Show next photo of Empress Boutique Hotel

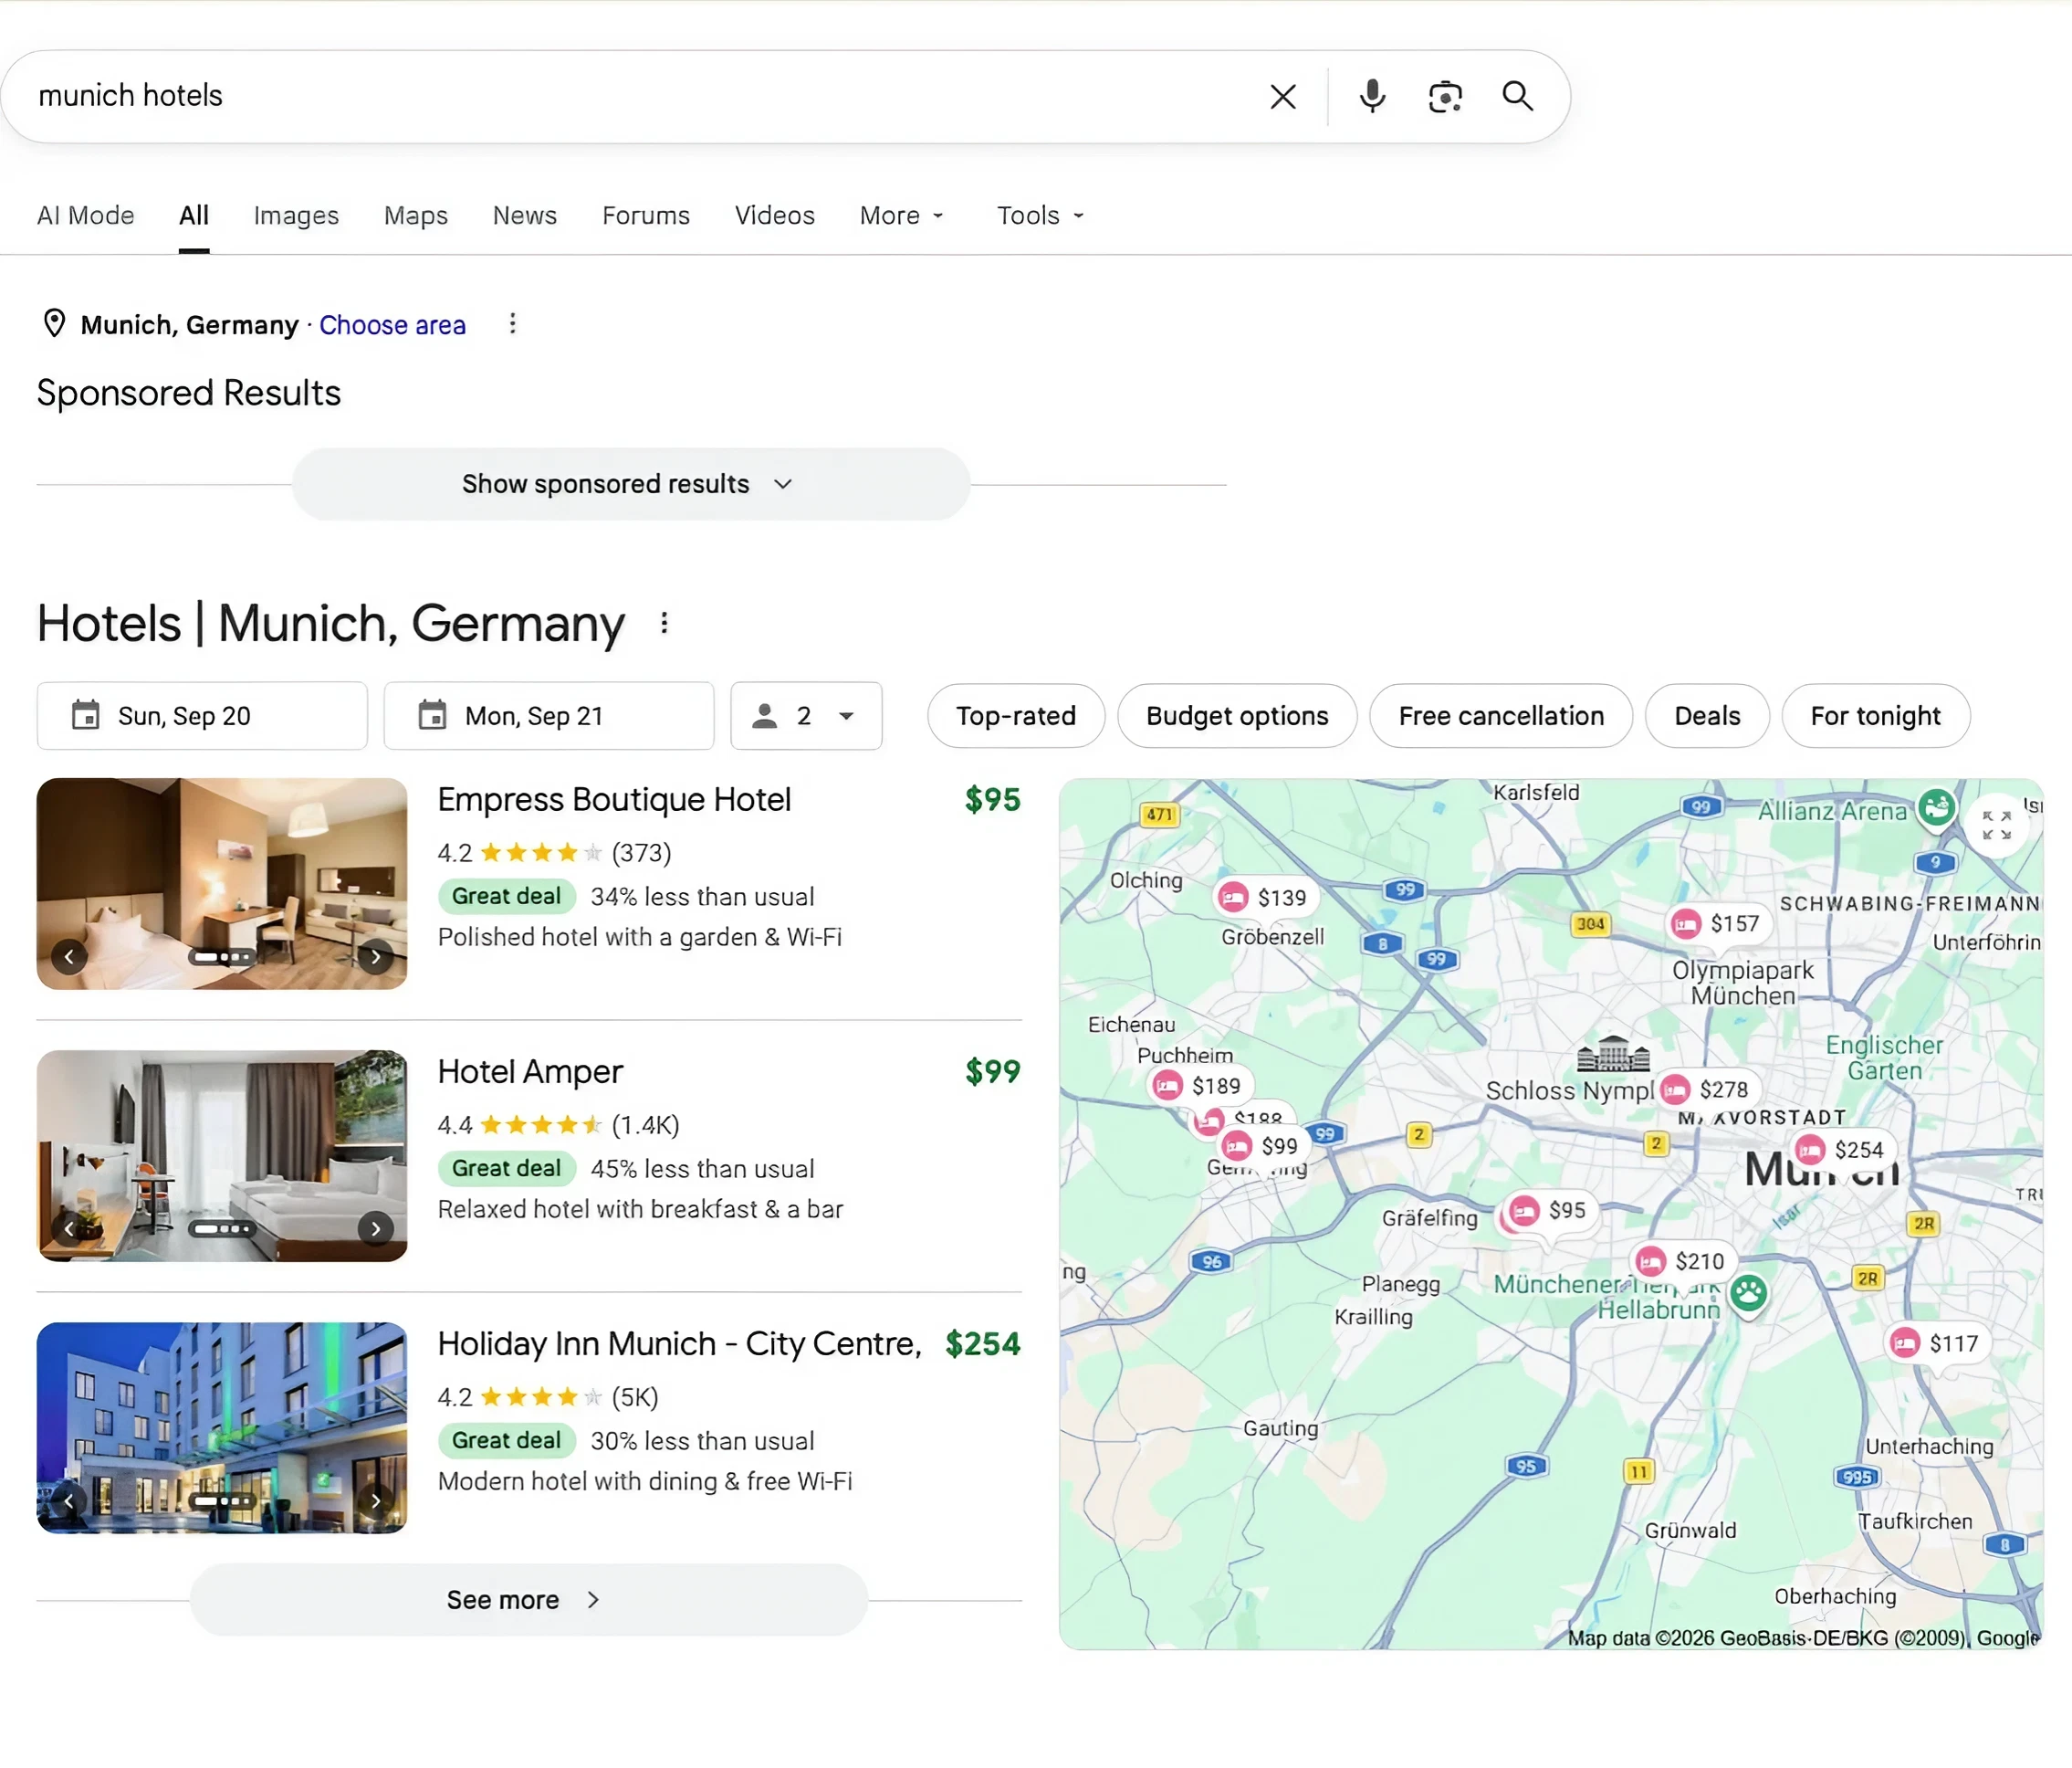[x=375, y=956]
